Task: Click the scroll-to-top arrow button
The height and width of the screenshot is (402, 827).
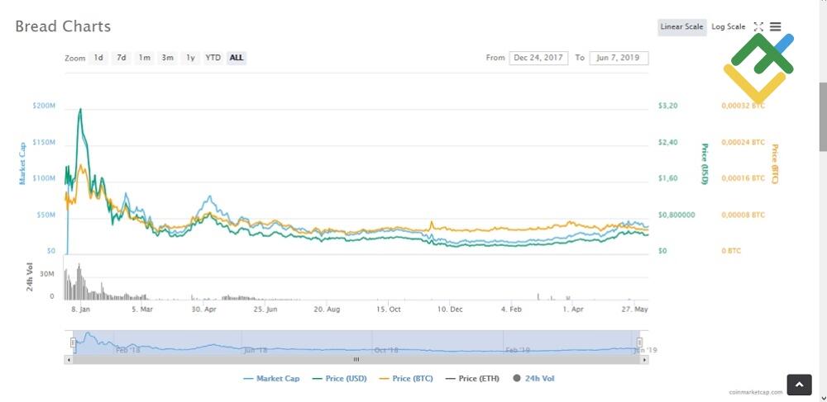Action: pos(799,385)
